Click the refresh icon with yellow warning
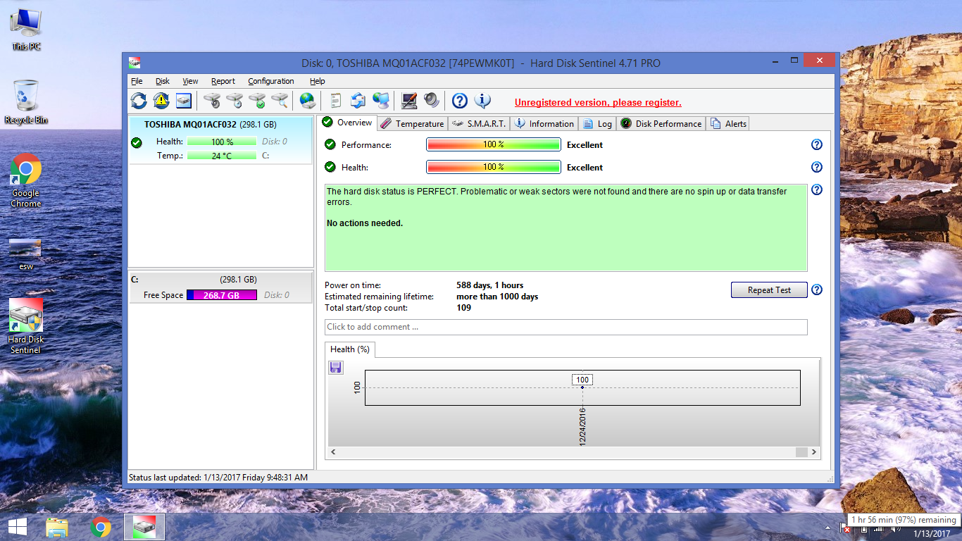Screen dimensions: 962x541 coord(161,101)
